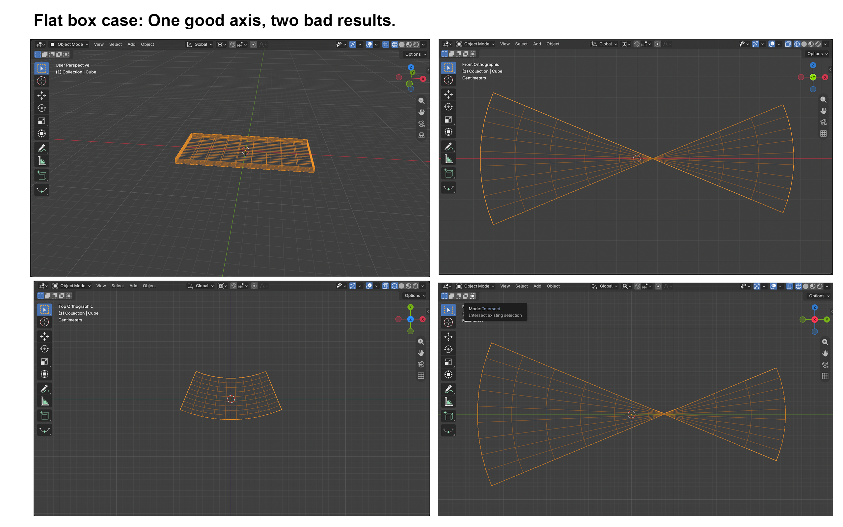The image size is (843, 527).
Task: Pick the Scale tool in User Perspective viewport
Action: click(x=42, y=121)
